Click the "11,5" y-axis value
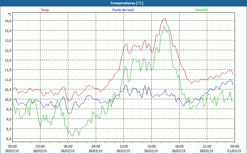 coord(8,70)
